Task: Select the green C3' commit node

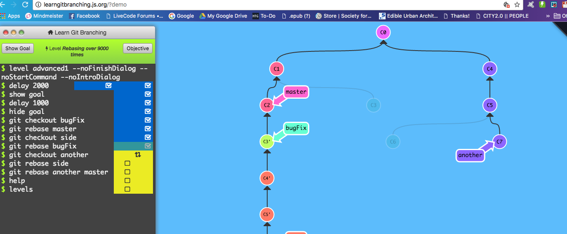Action: point(267,142)
